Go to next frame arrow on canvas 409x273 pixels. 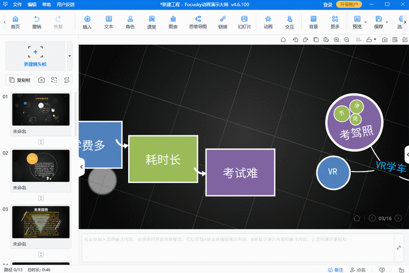click(x=398, y=218)
